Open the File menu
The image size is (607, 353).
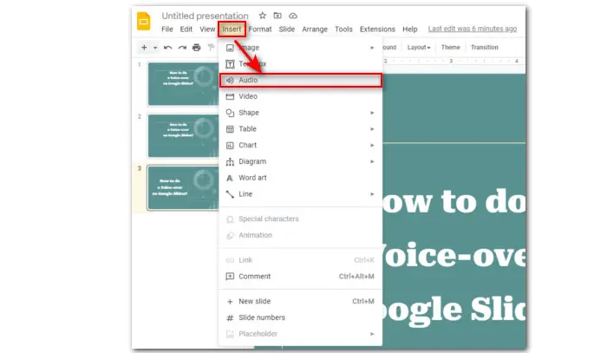coord(167,29)
